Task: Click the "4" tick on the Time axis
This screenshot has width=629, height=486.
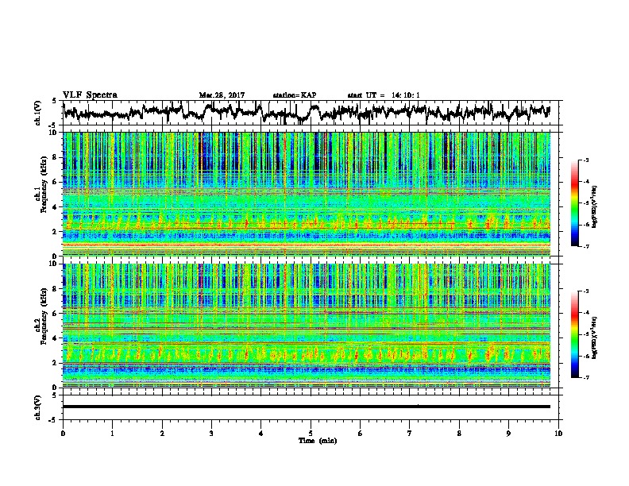Action: [261, 434]
